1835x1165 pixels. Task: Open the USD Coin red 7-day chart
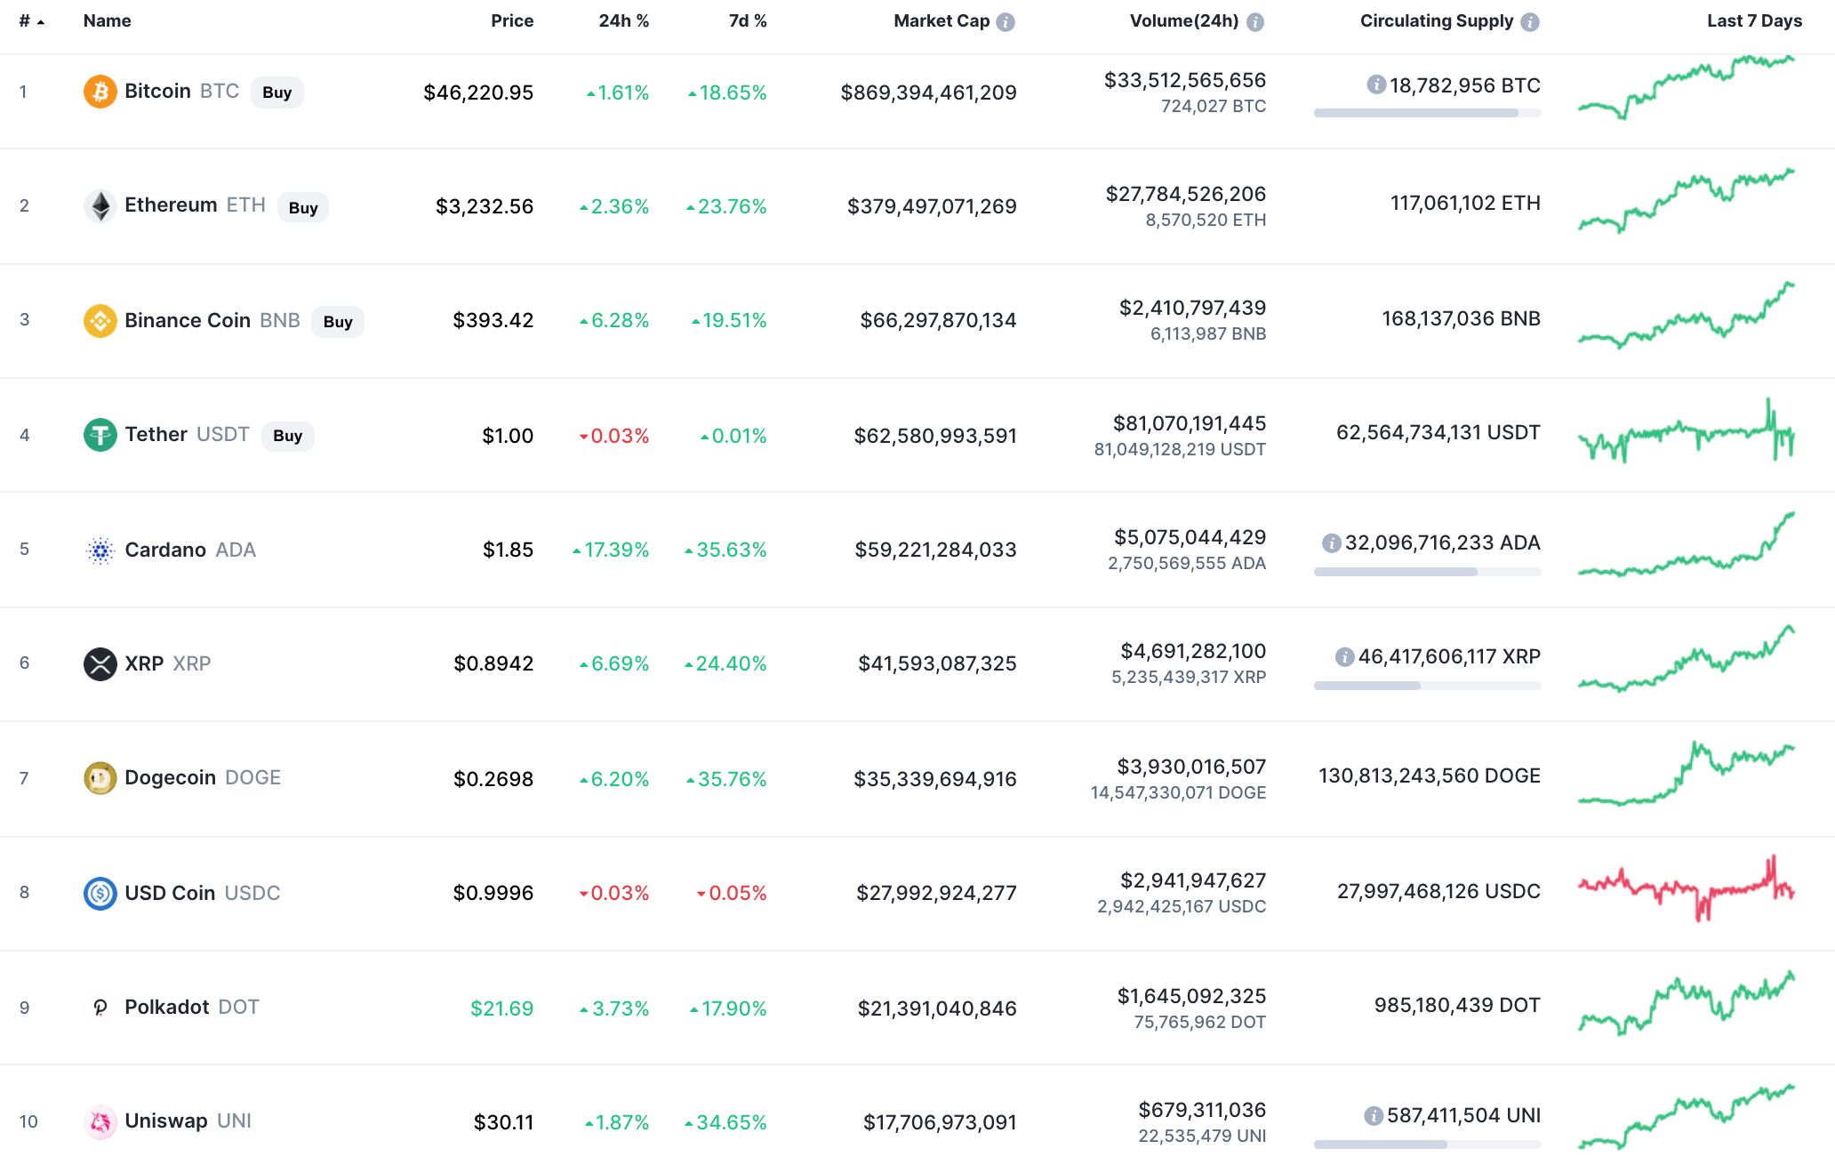coord(1687,889)
